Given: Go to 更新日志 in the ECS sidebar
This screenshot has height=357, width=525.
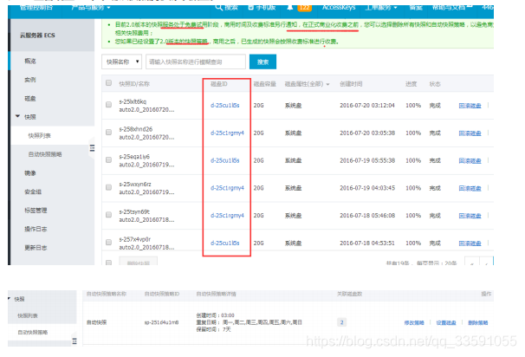Looking at the screenshot, I should pos(36,248).
